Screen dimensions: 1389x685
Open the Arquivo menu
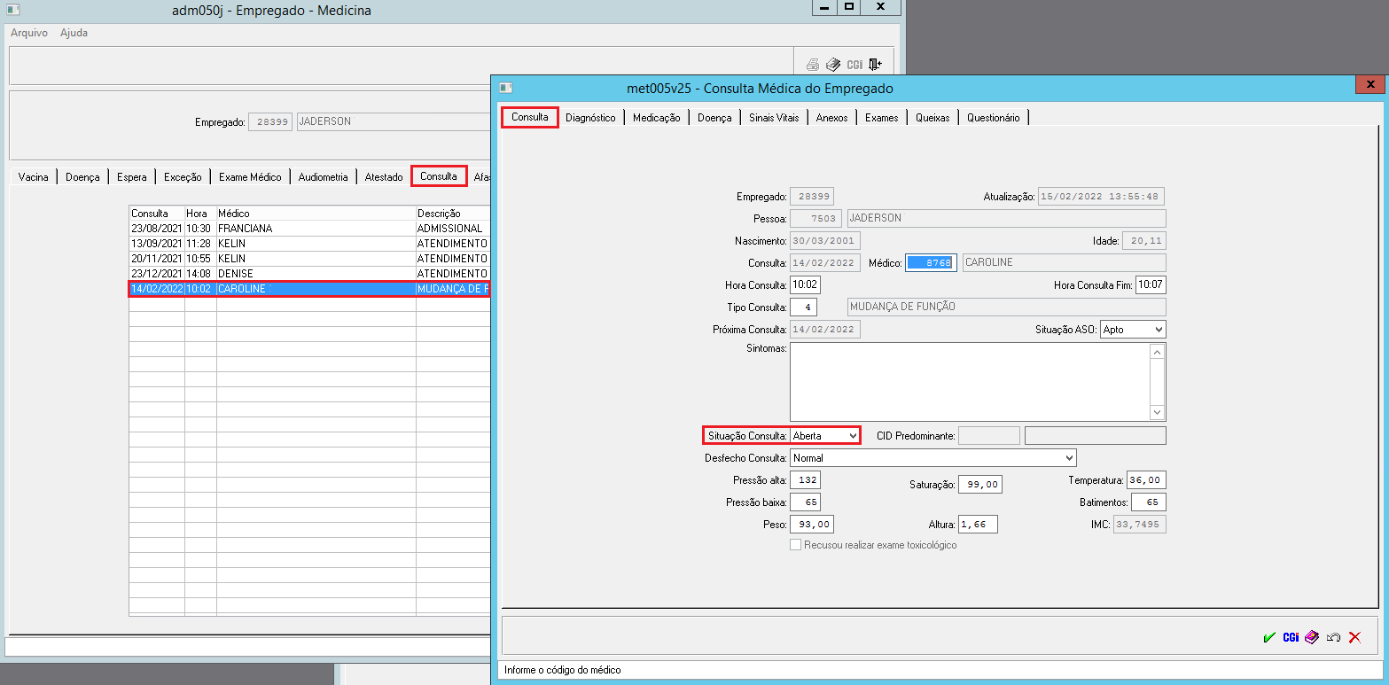point(29,33)
